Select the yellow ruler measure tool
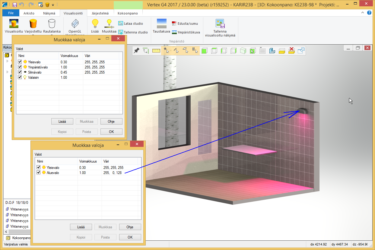The width and height of the screenshot is (375, 250). (156, 51)
